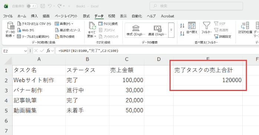Switch to the 自動化 (Automate) tab

coord(137,16)
